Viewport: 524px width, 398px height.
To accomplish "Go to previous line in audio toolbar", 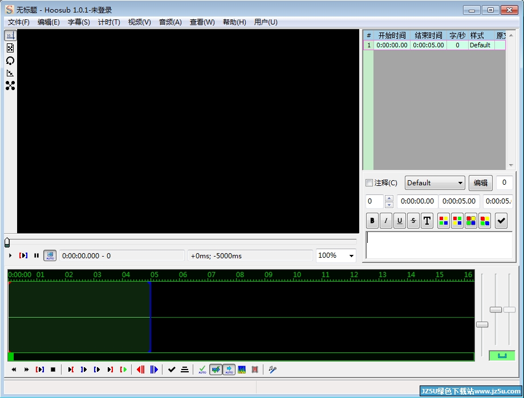I will (x=14, y=369).
